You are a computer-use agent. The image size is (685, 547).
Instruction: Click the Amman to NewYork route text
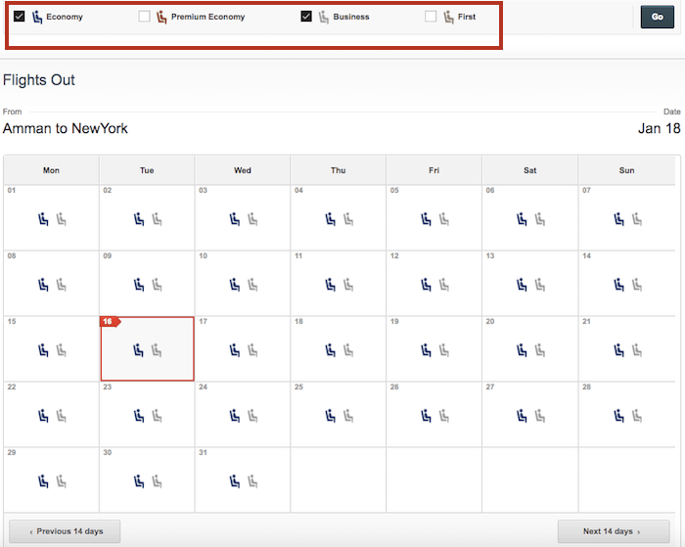pyautogui.click(x=66, y=128)
